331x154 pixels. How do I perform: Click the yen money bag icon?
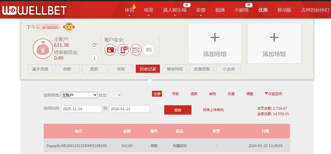(43, 49)
